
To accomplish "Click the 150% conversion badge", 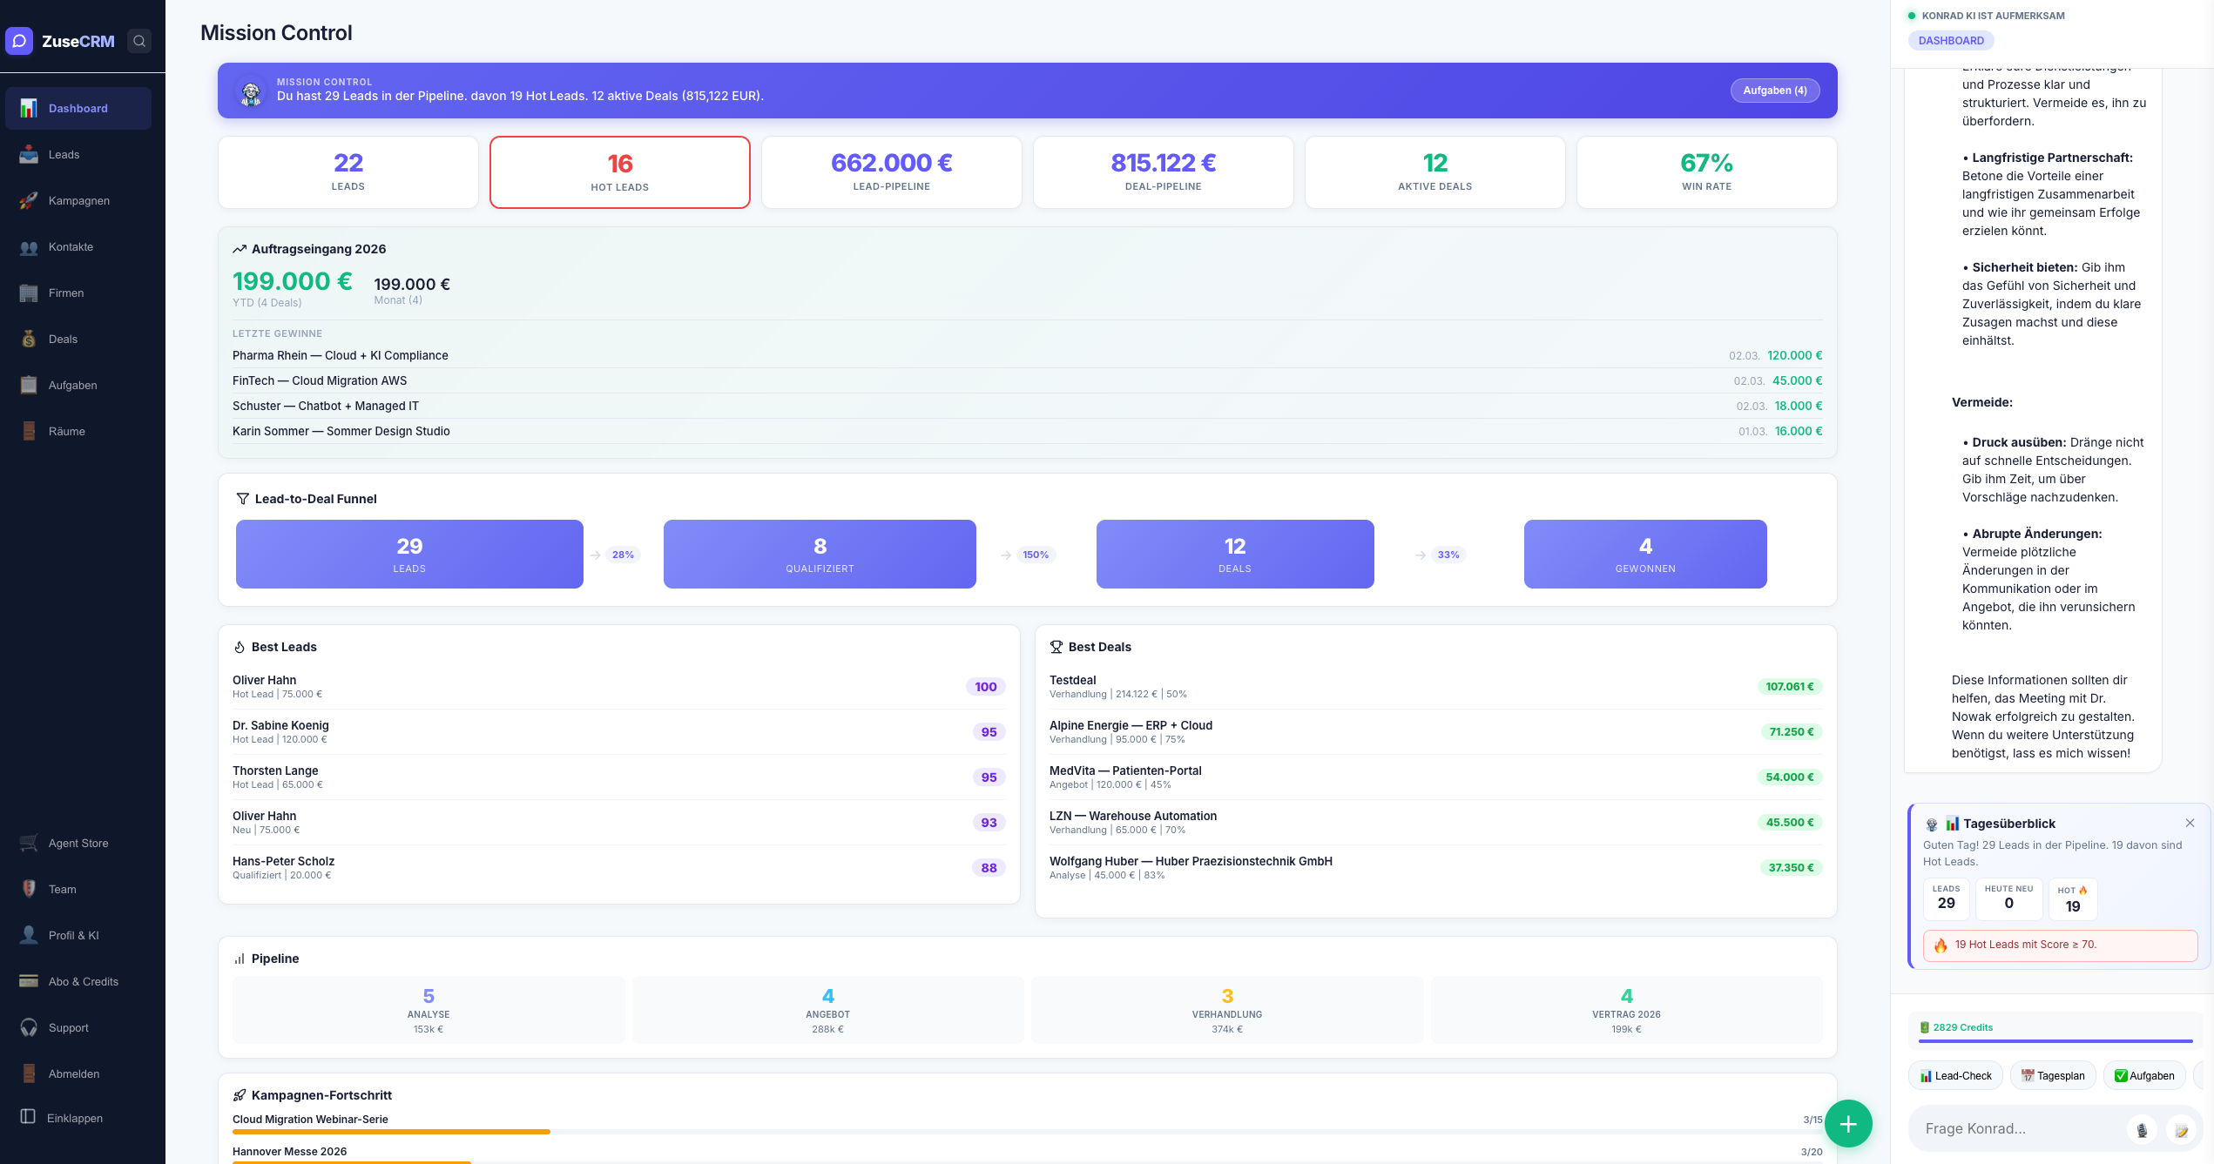I will pyautogui.click(x=1036, y=555).
